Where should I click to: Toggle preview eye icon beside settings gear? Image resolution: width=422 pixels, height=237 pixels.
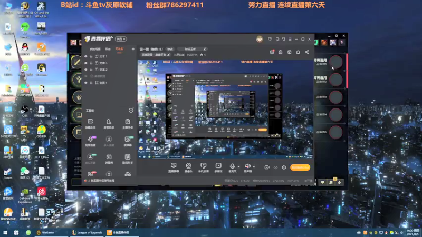click(275, 167)
